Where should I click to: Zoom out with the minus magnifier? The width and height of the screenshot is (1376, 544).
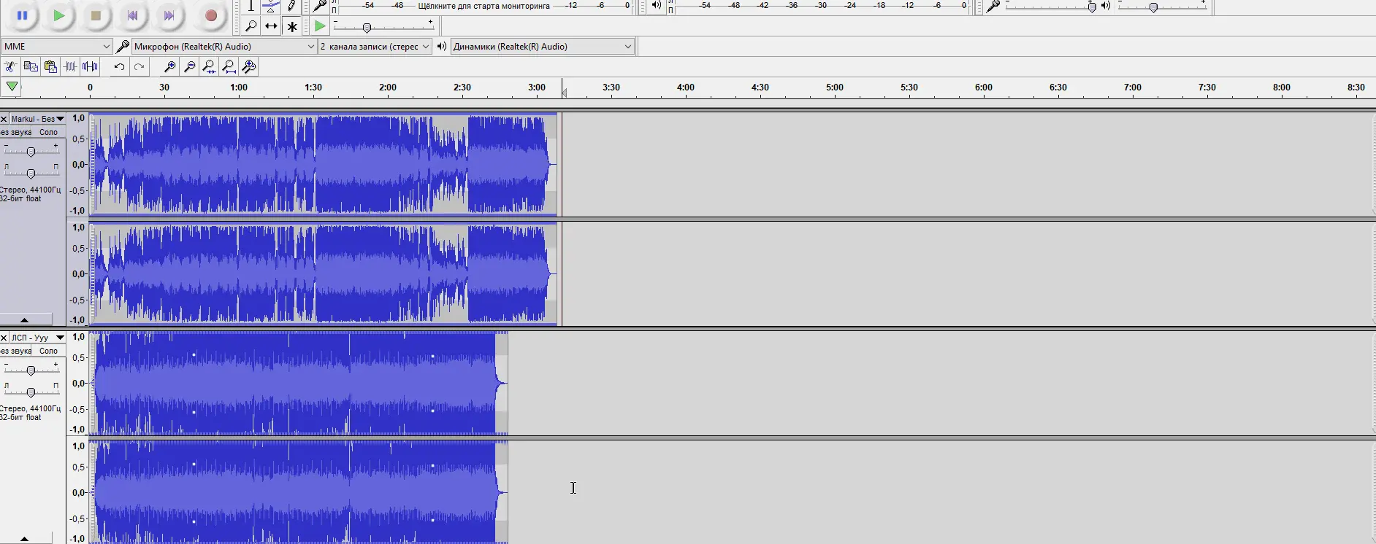(x=189, y=67)
